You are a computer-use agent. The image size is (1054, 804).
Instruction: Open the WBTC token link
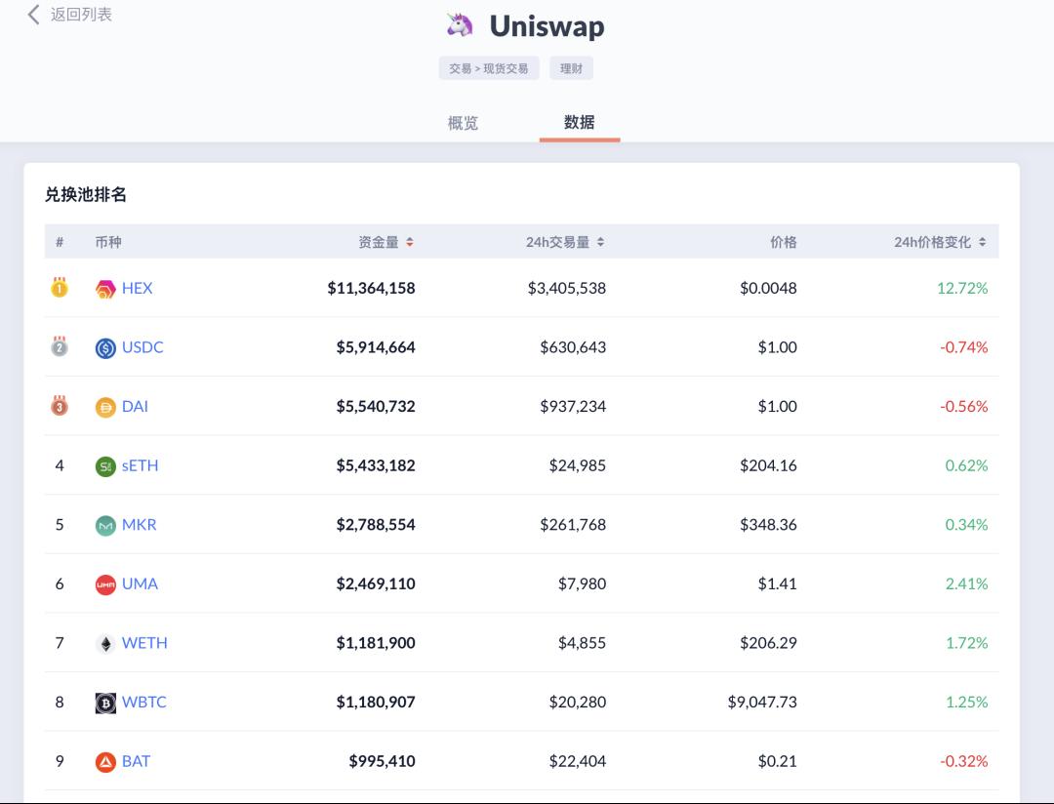point(143,702)
